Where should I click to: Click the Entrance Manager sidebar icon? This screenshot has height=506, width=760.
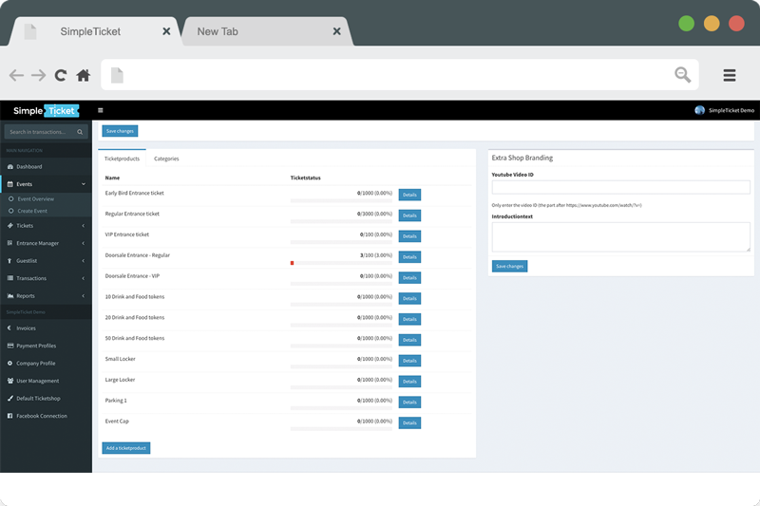(x=10, y=243)
